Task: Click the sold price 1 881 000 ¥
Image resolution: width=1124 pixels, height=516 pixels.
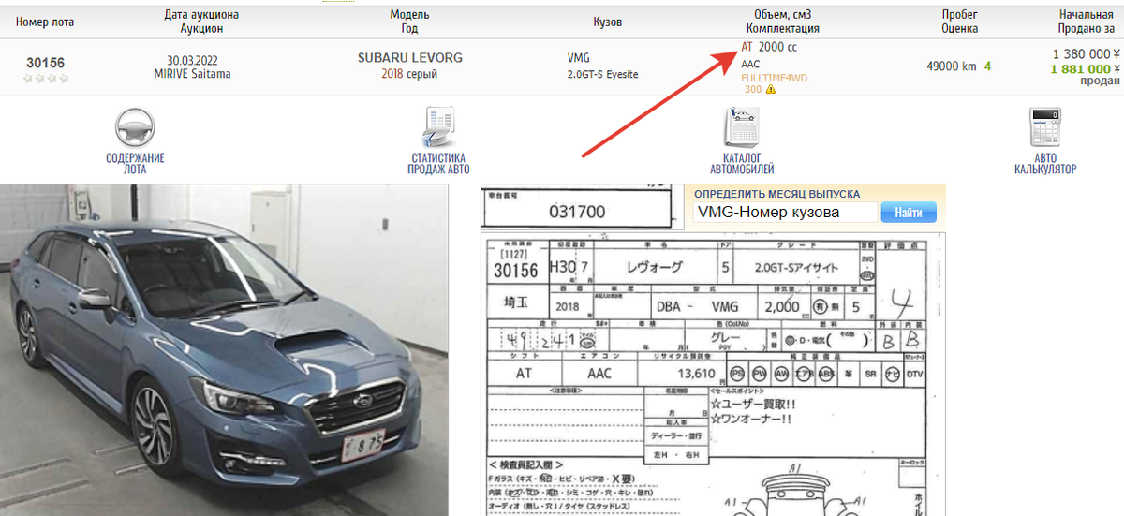Action: coord(1086,68)
